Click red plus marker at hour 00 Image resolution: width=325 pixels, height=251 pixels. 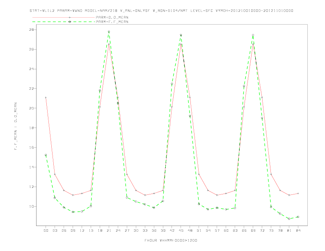pyautogui.click(x=46, y=98)
